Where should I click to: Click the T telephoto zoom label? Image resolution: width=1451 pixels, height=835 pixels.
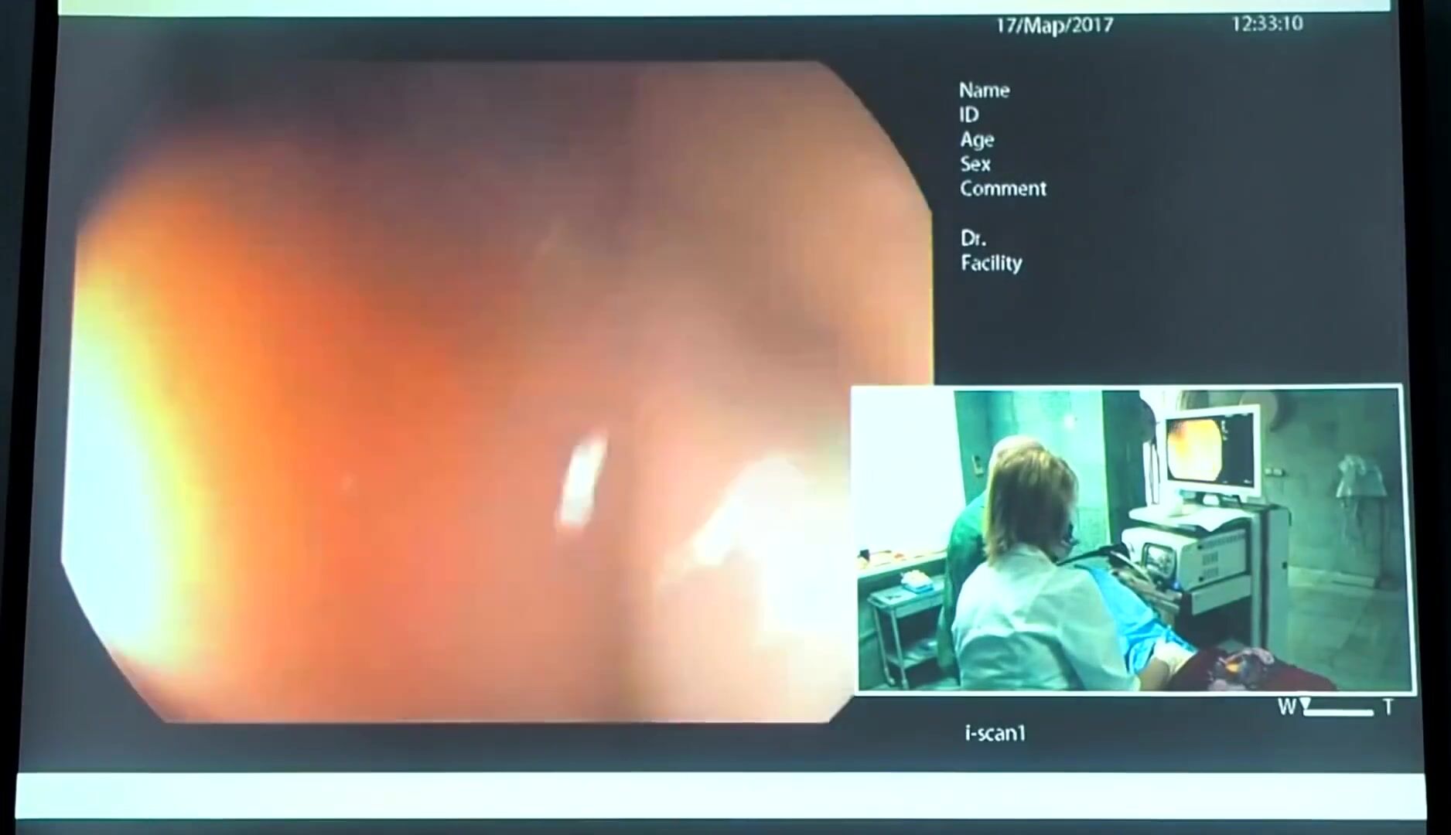click(x=1388, y=707)
